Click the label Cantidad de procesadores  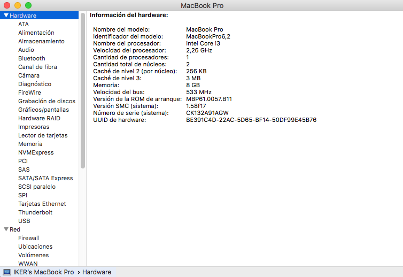pyautogui.click(x=131, y=57)
